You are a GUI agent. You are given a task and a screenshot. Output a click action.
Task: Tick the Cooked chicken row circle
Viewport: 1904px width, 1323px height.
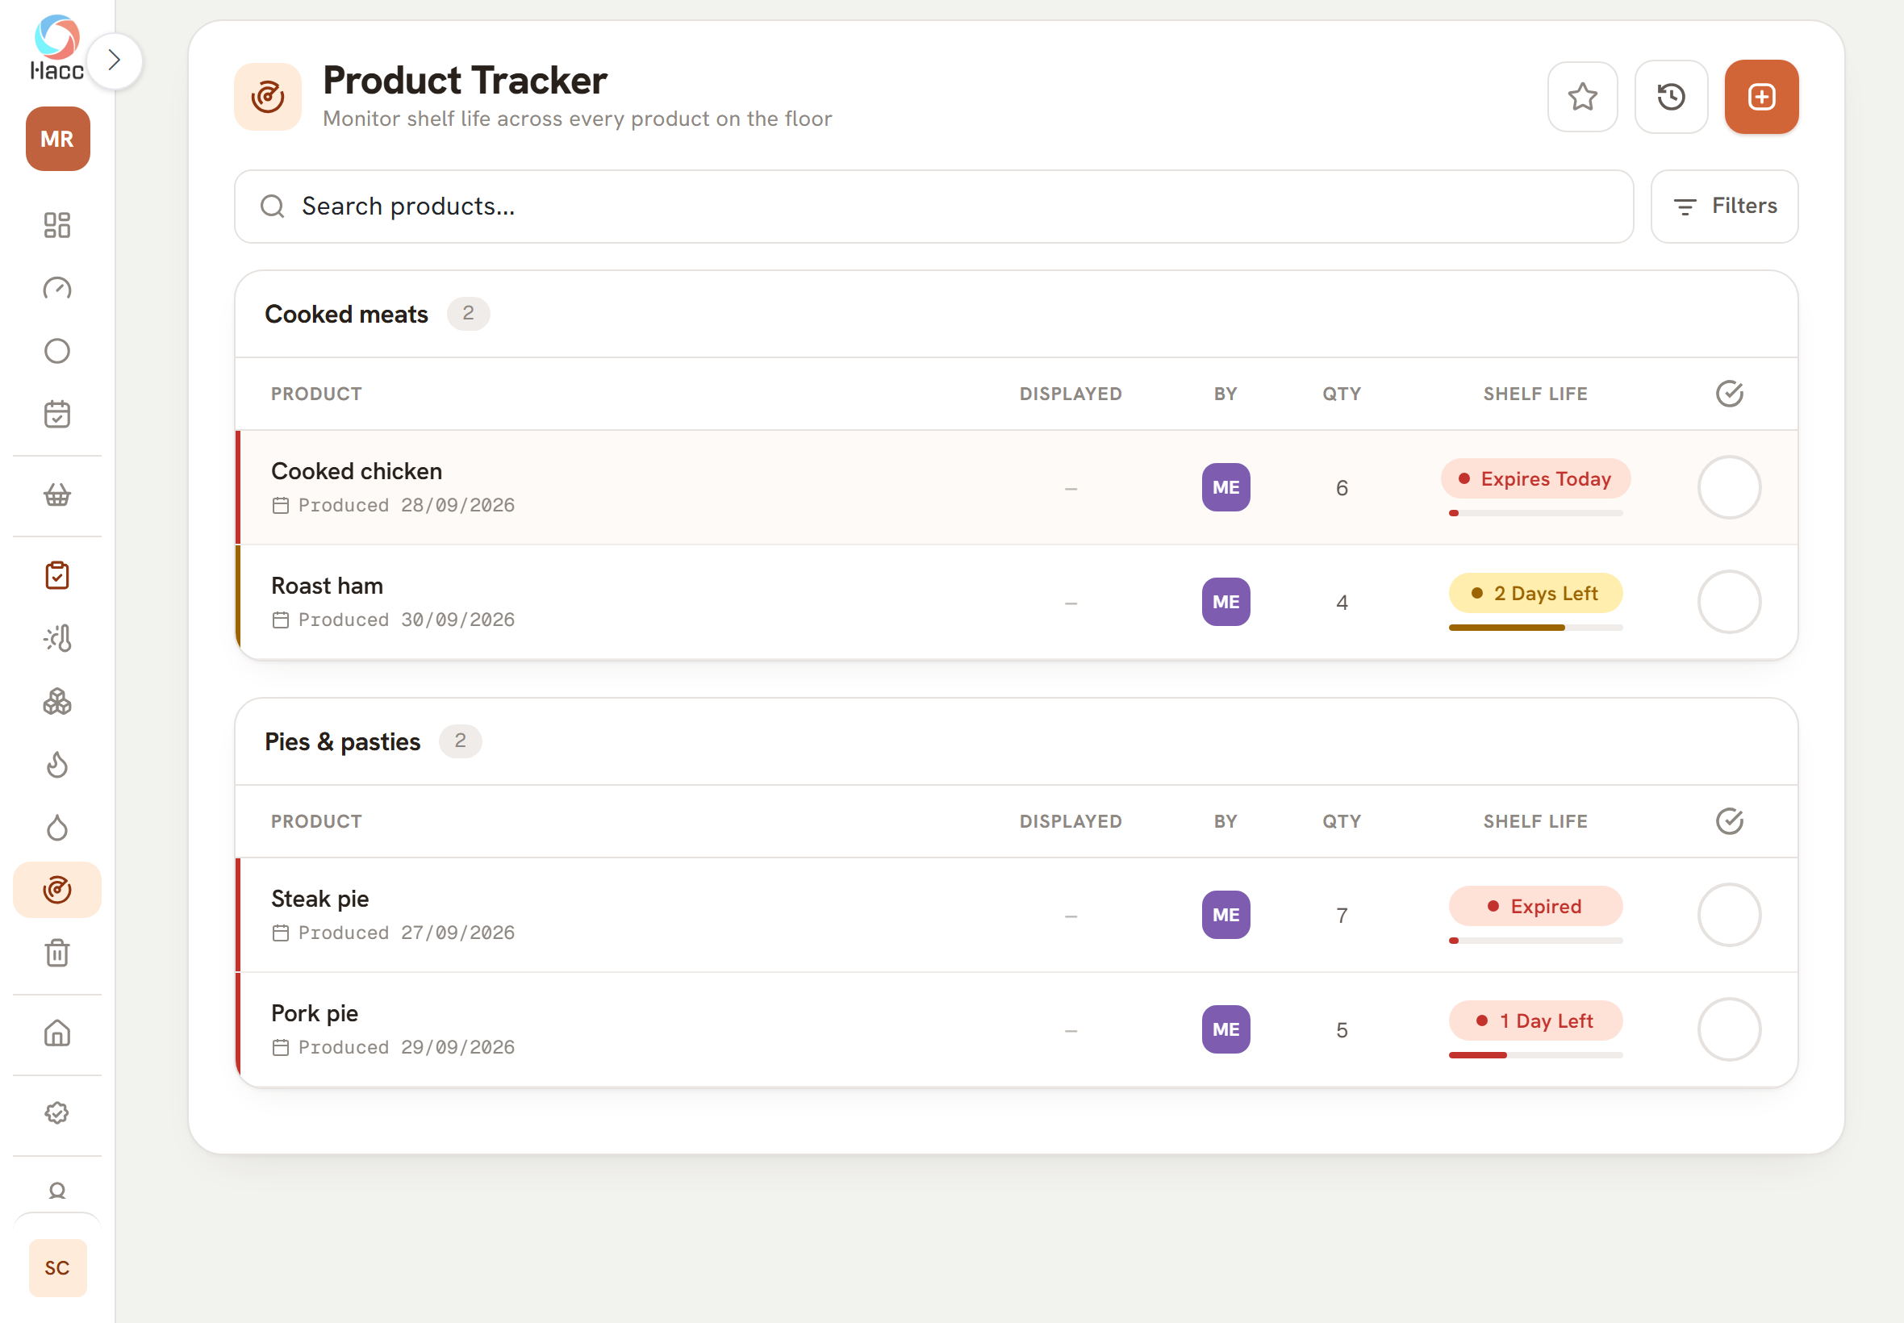click(1729, 487)
